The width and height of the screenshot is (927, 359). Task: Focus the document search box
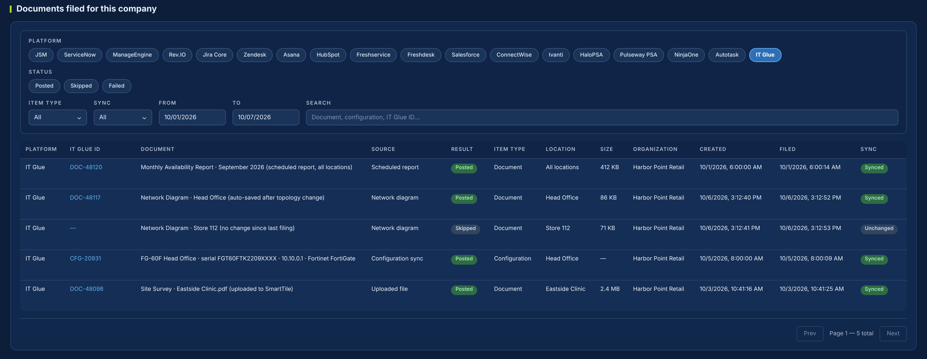click(x=602, y=117)
